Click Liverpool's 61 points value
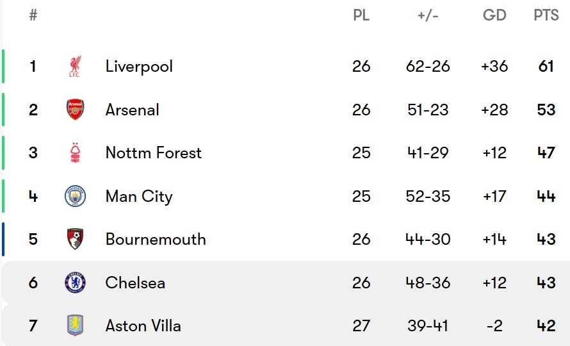This screenshot has width=570, height=346. tap(546, 67)
